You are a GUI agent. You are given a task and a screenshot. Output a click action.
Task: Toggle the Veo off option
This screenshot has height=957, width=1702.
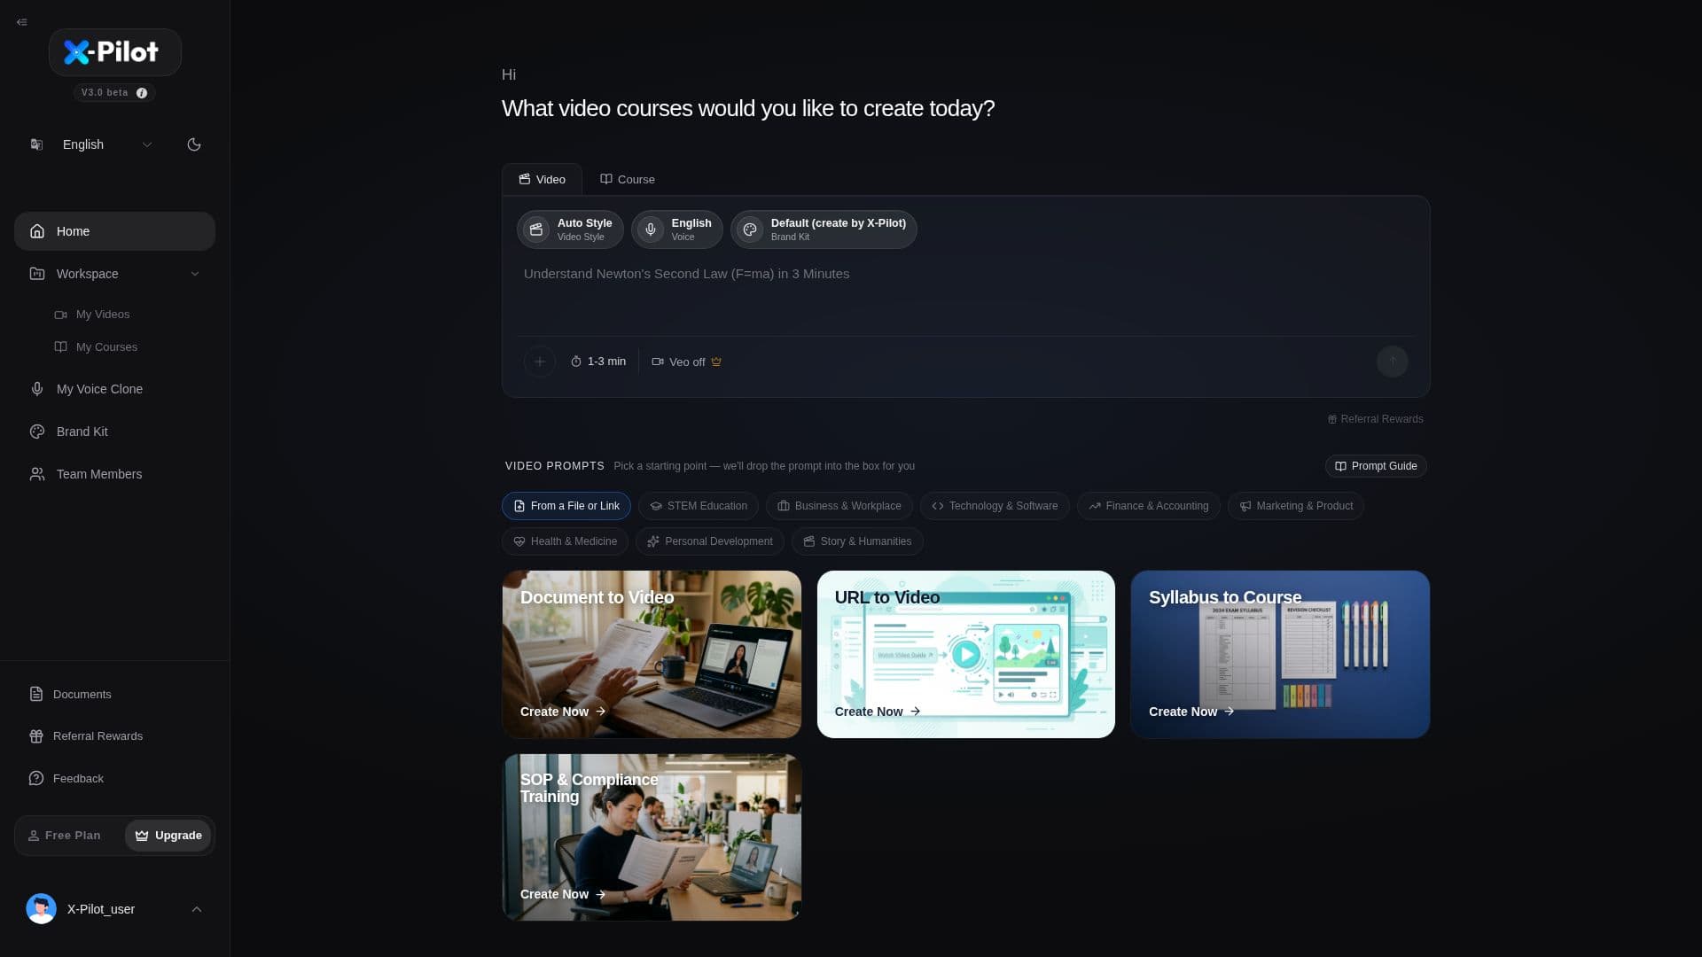tap(687, 362)
